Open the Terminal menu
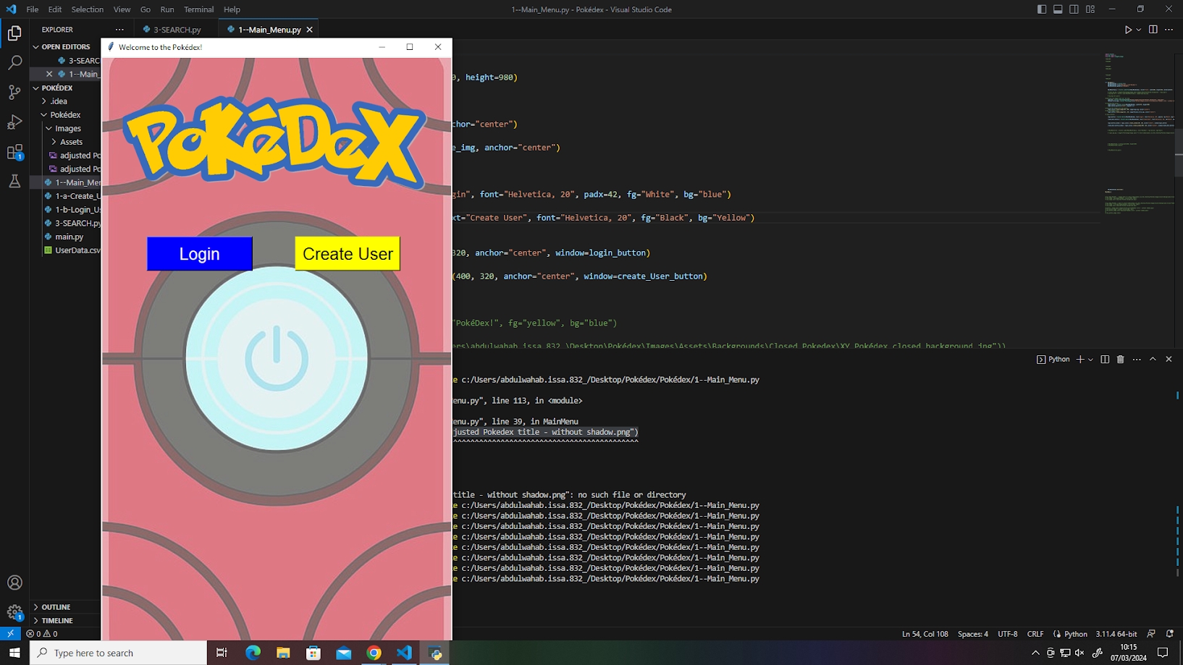1183x665 pixels. pyautogui.click(x=198, y=9)
